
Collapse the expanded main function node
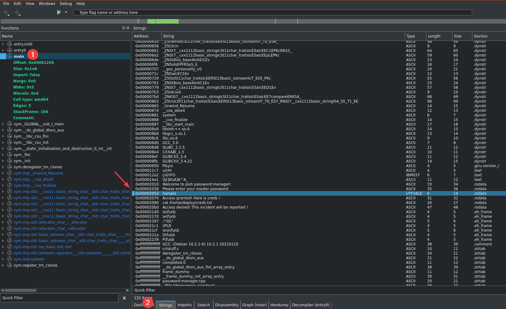tap(3, 56)
